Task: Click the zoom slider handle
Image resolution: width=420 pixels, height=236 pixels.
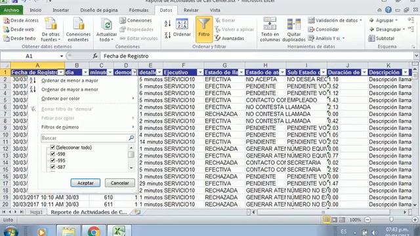Action: pos(391,220)
